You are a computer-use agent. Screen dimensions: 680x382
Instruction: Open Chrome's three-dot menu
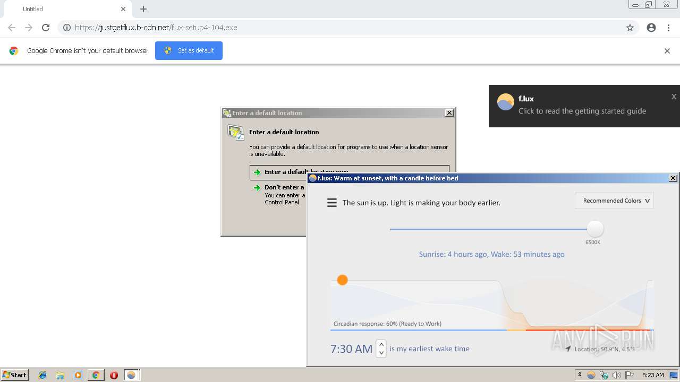coord(668,28)
